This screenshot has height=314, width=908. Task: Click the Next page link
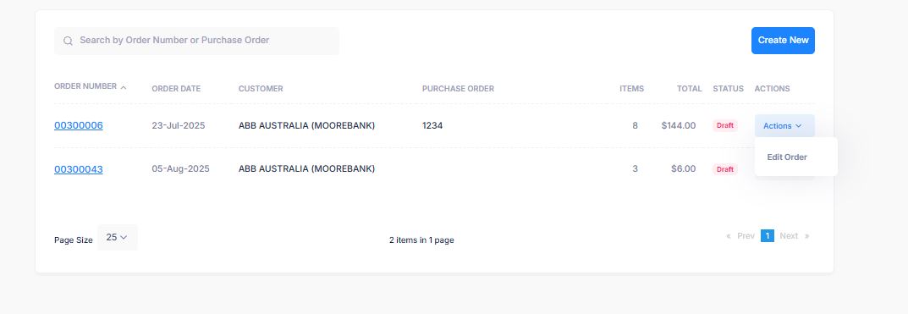[x=789, y=236]
